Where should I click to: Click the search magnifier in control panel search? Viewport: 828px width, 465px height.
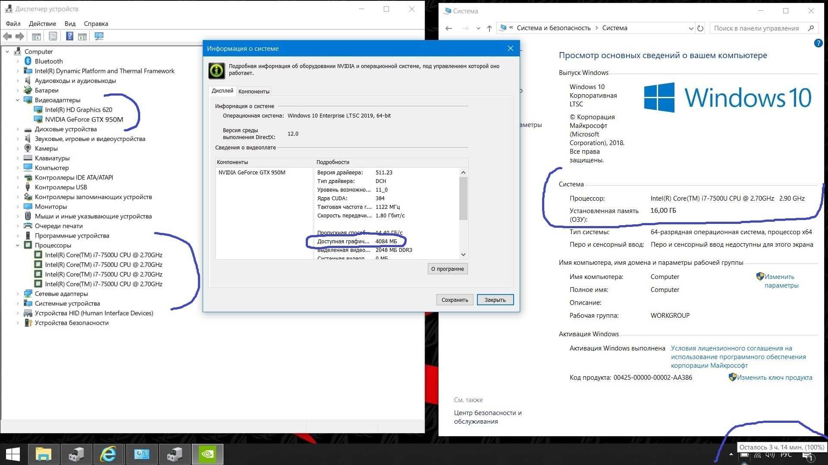tap(811, 28)
